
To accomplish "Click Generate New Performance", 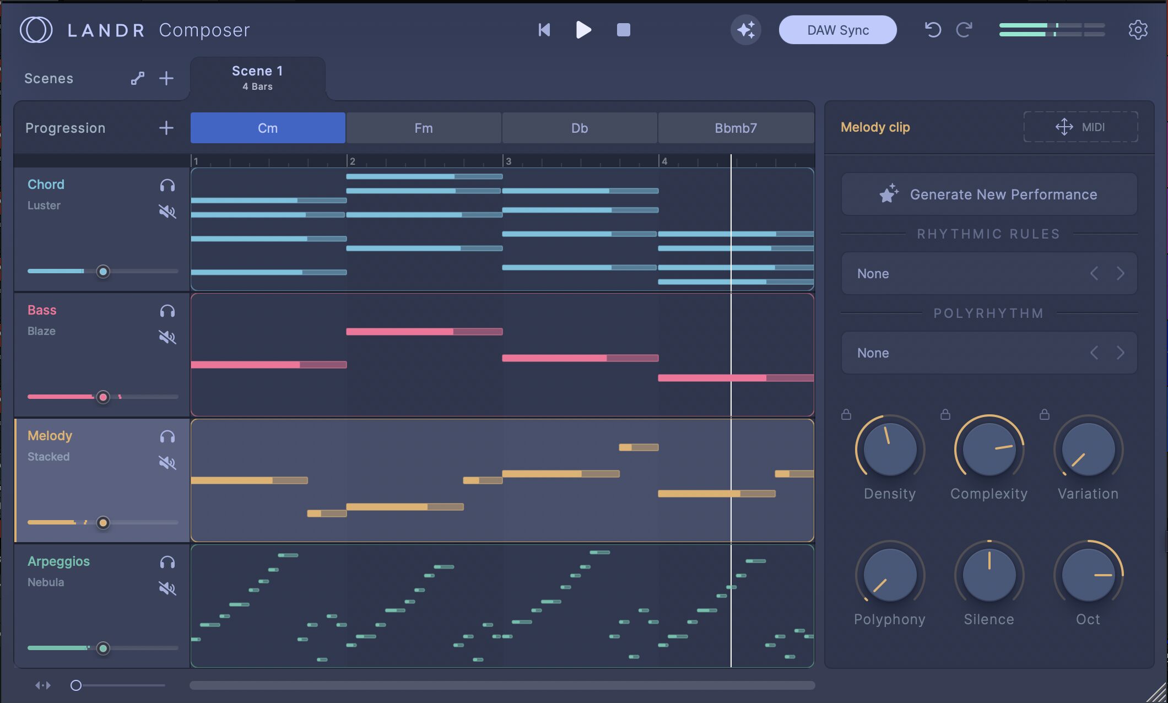I will pyautogui.click(x=989, y=194).
